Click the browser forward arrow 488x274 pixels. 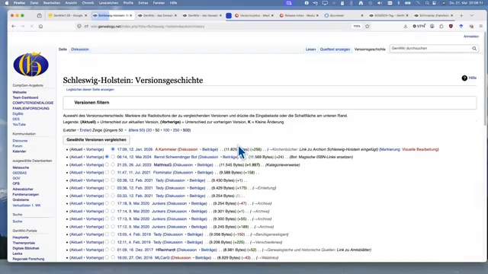[x=22, y=27]
